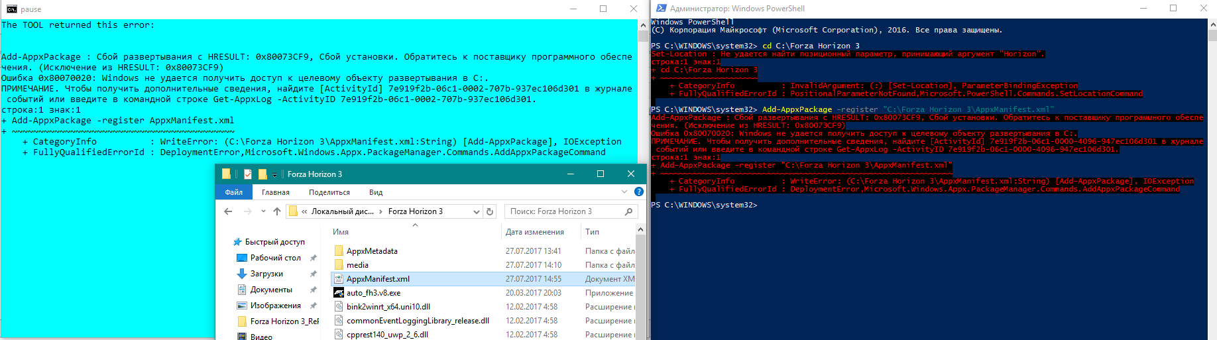Image resolution: width=1217 pixels, height=340 pixels.
Task: Switch to the Главная ribbon tab
Action: [276, 192]
